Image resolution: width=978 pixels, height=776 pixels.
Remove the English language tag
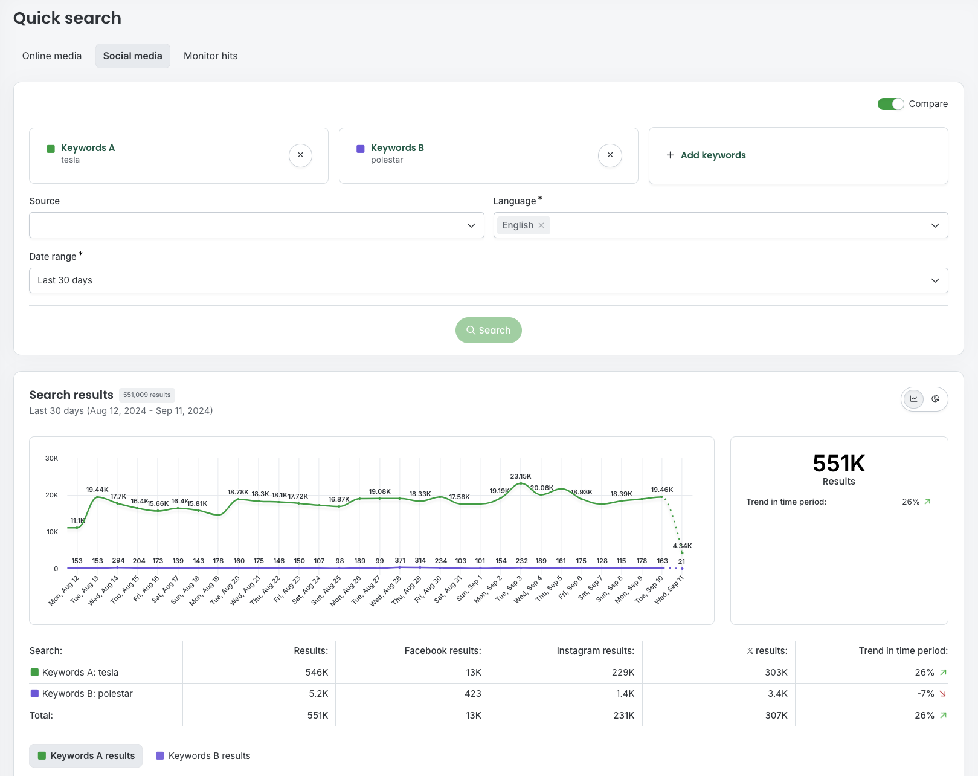pos(541,225)
